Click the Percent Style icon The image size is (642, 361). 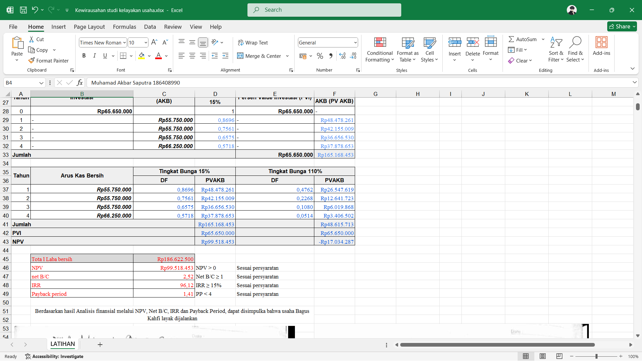coord(320,56)
